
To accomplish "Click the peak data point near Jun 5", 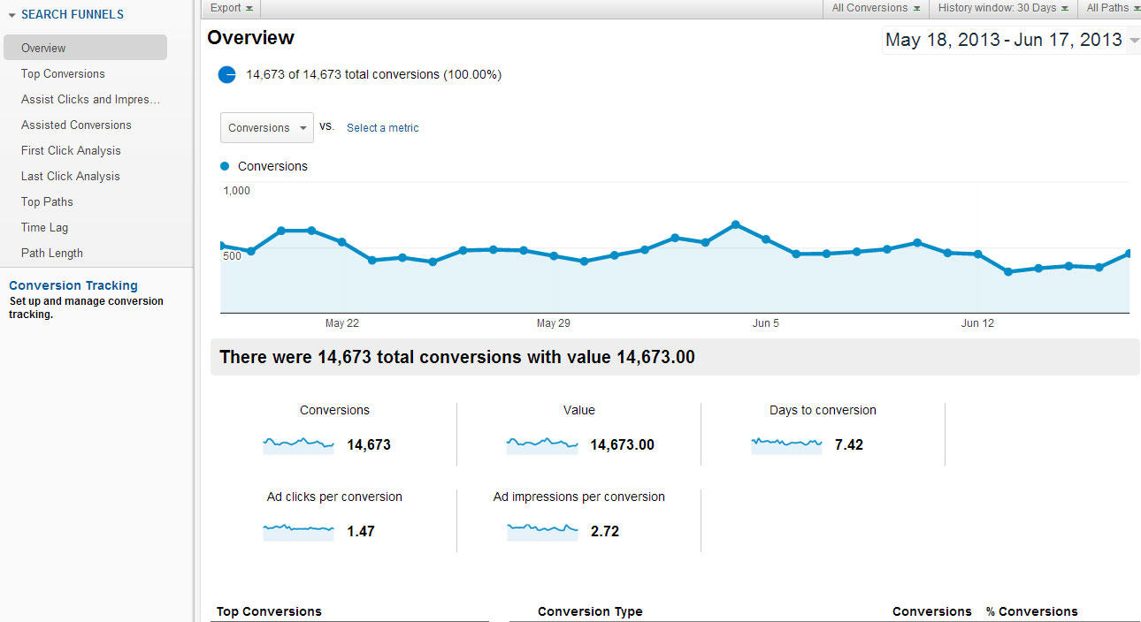I will pyautogui.click(x=736, y=224).
